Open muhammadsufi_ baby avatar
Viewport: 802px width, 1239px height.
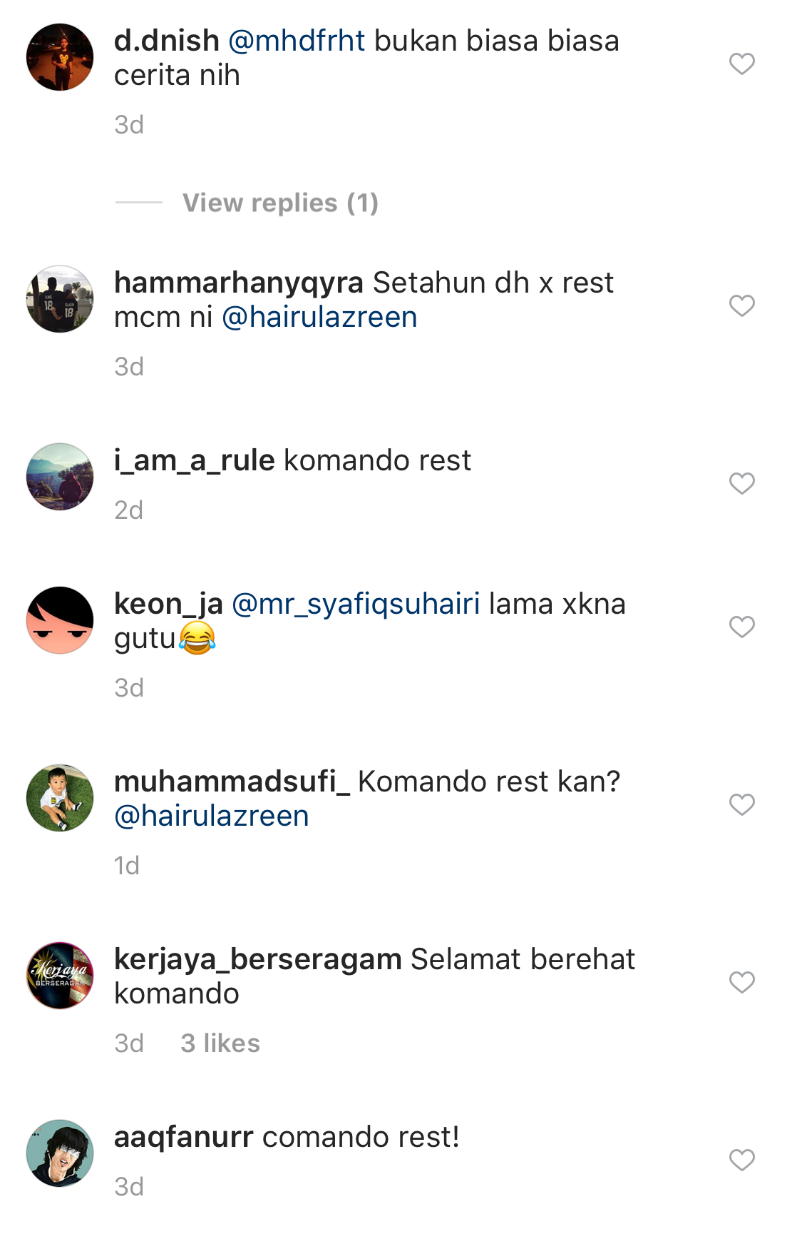pos(60,798)
